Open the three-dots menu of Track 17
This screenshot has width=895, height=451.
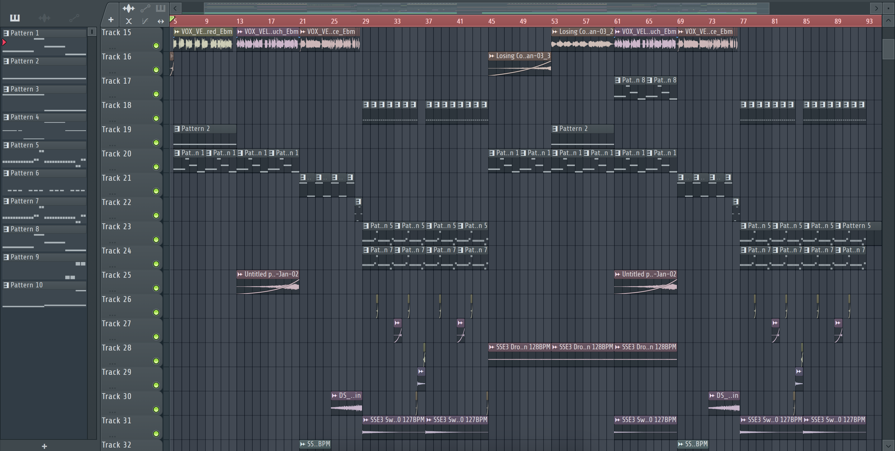(x=112, y=97)
